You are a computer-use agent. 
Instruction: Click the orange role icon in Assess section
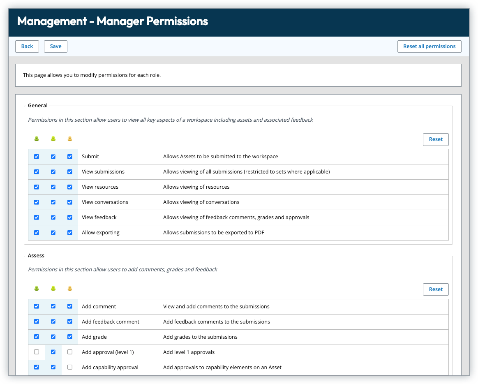coord(69,289)
